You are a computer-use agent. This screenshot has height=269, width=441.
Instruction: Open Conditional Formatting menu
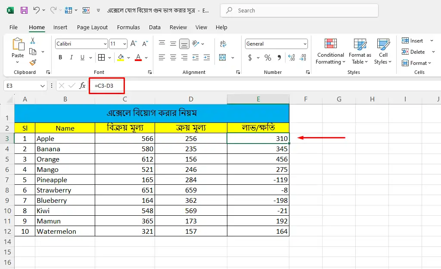click(x=330, y=51)
